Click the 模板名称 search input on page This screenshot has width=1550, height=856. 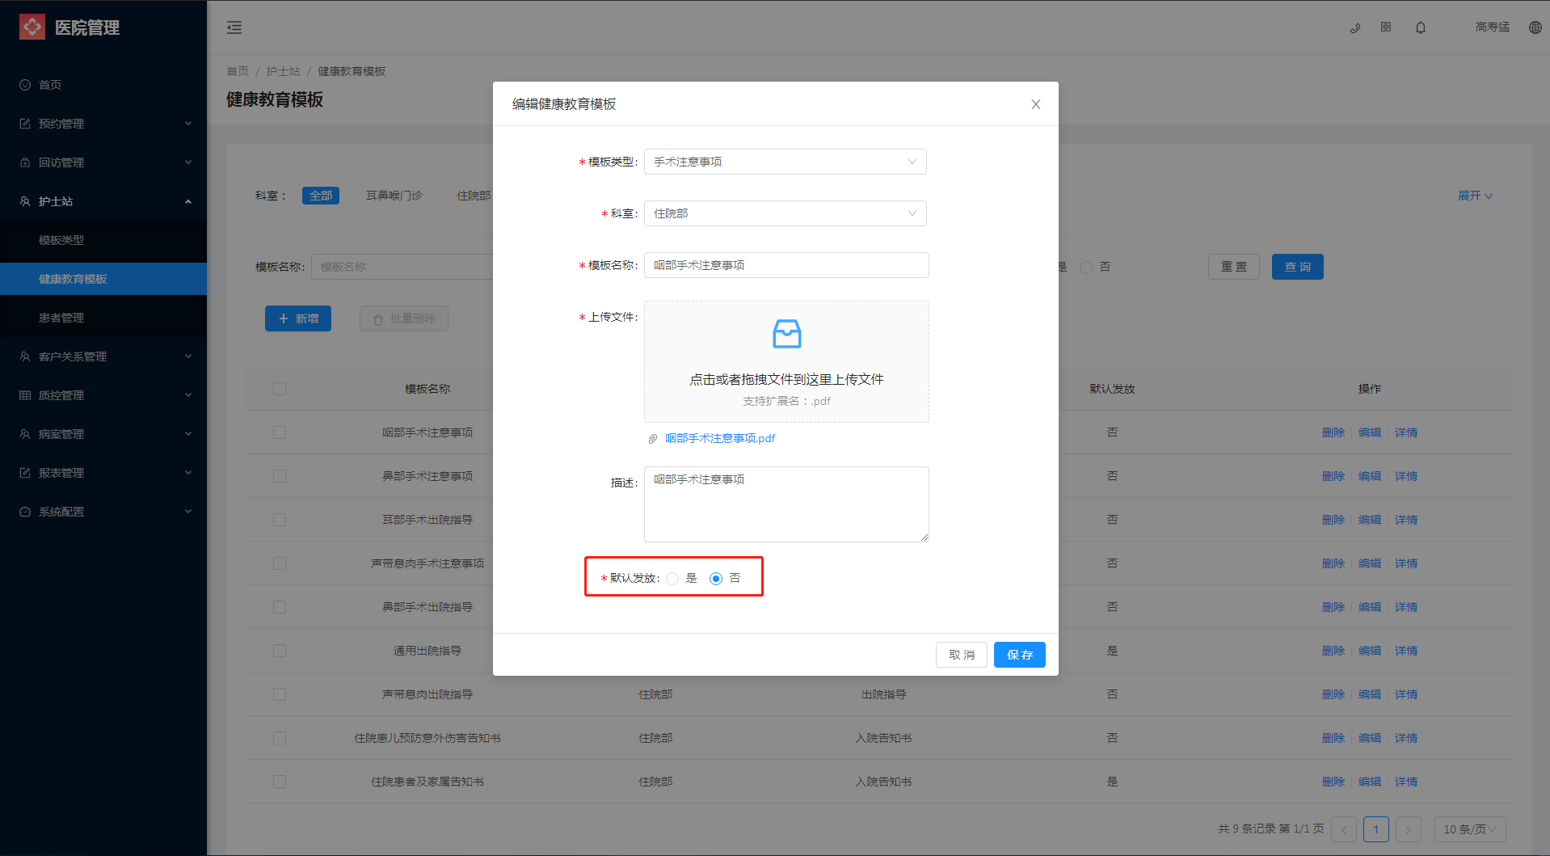[x=402, y=267]
